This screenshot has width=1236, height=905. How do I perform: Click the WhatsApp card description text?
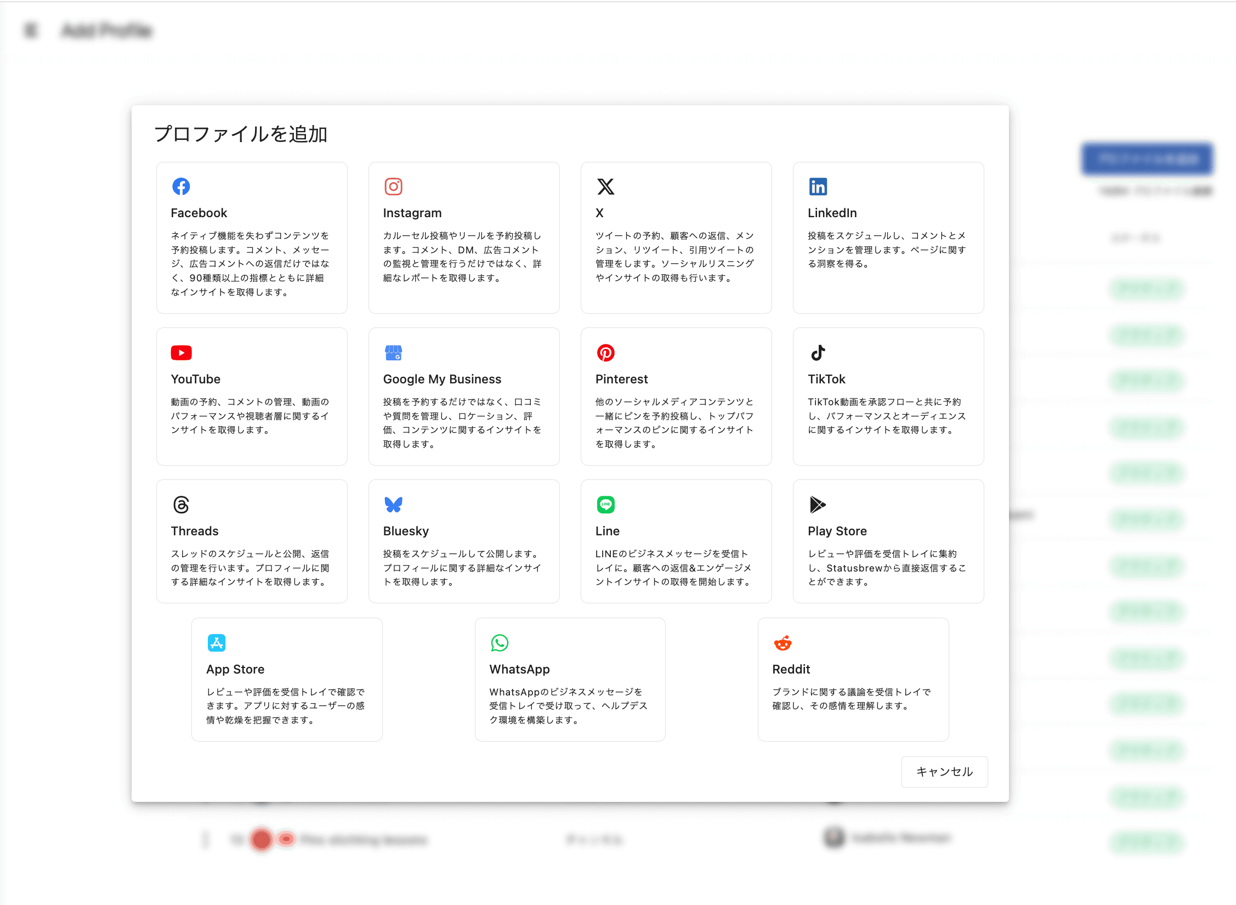(568, 706)
